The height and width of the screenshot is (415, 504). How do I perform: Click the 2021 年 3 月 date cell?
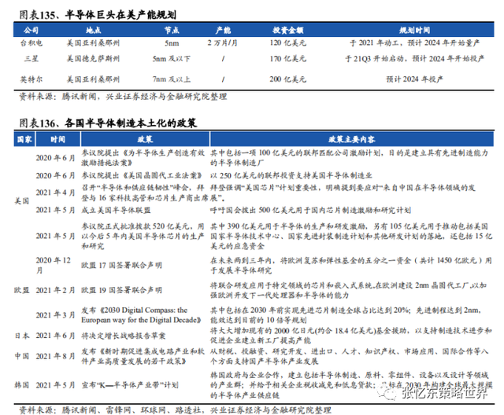[x=55, y=315]
